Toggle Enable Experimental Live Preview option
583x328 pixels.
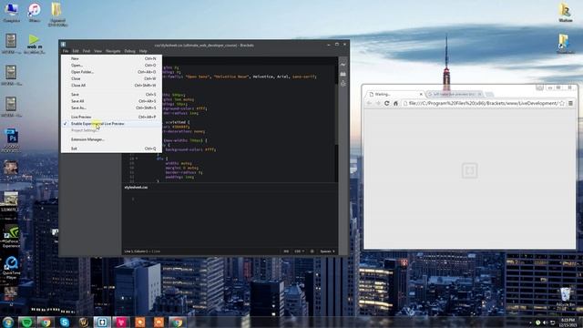(111, 124)
